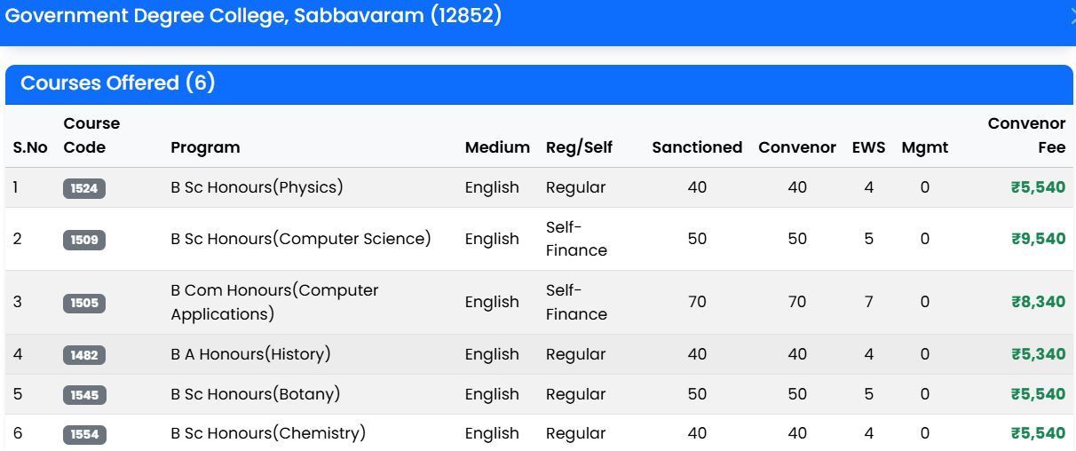The image size is (1076, 451).
Task: Select the B Sc Honours(Botany) row
Action: click(x=539, y=394)
